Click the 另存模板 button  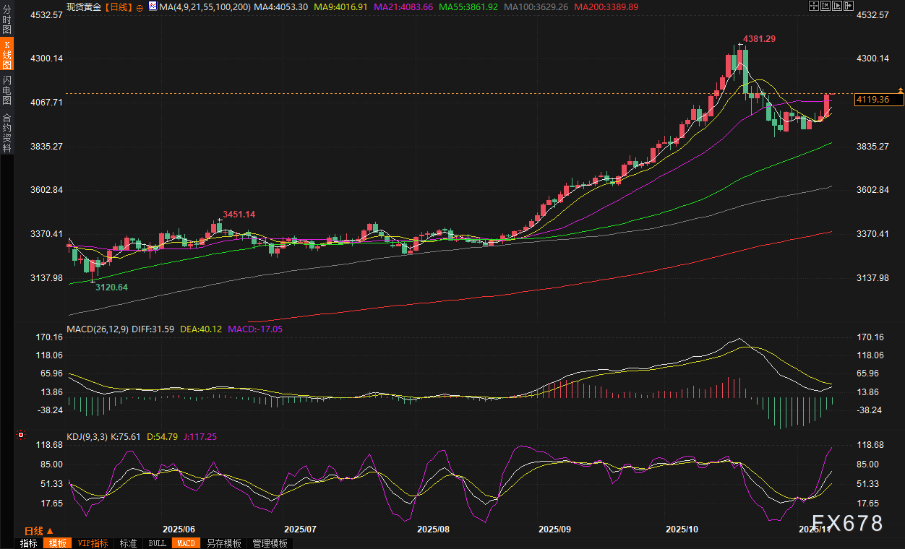224,543
